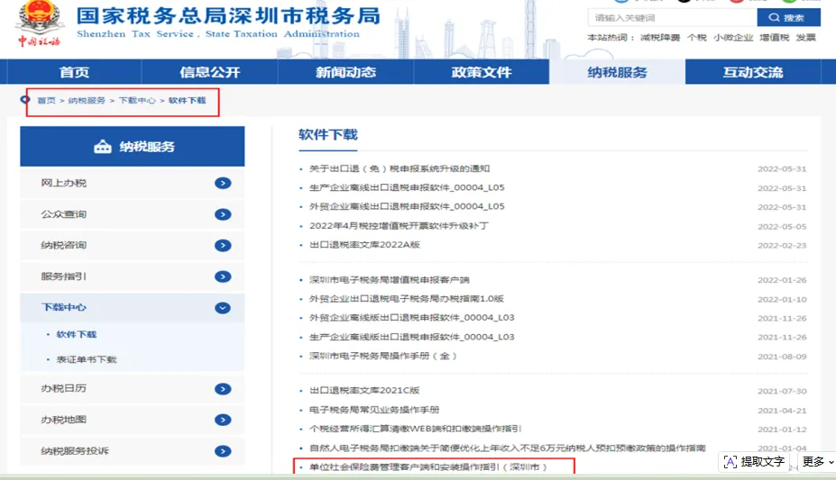Click the date 2022-05-05
This screenshot has width=836, height=480.
782,227
